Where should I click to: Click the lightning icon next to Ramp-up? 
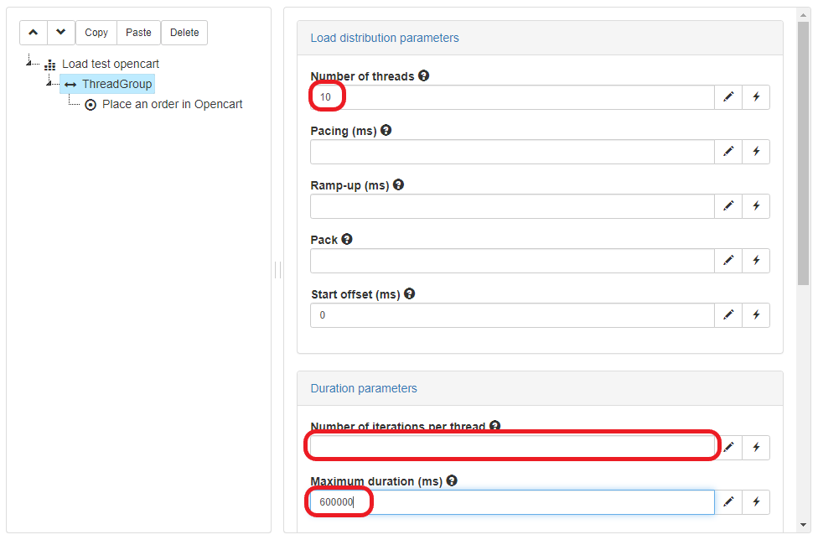(x=756, y=205)
